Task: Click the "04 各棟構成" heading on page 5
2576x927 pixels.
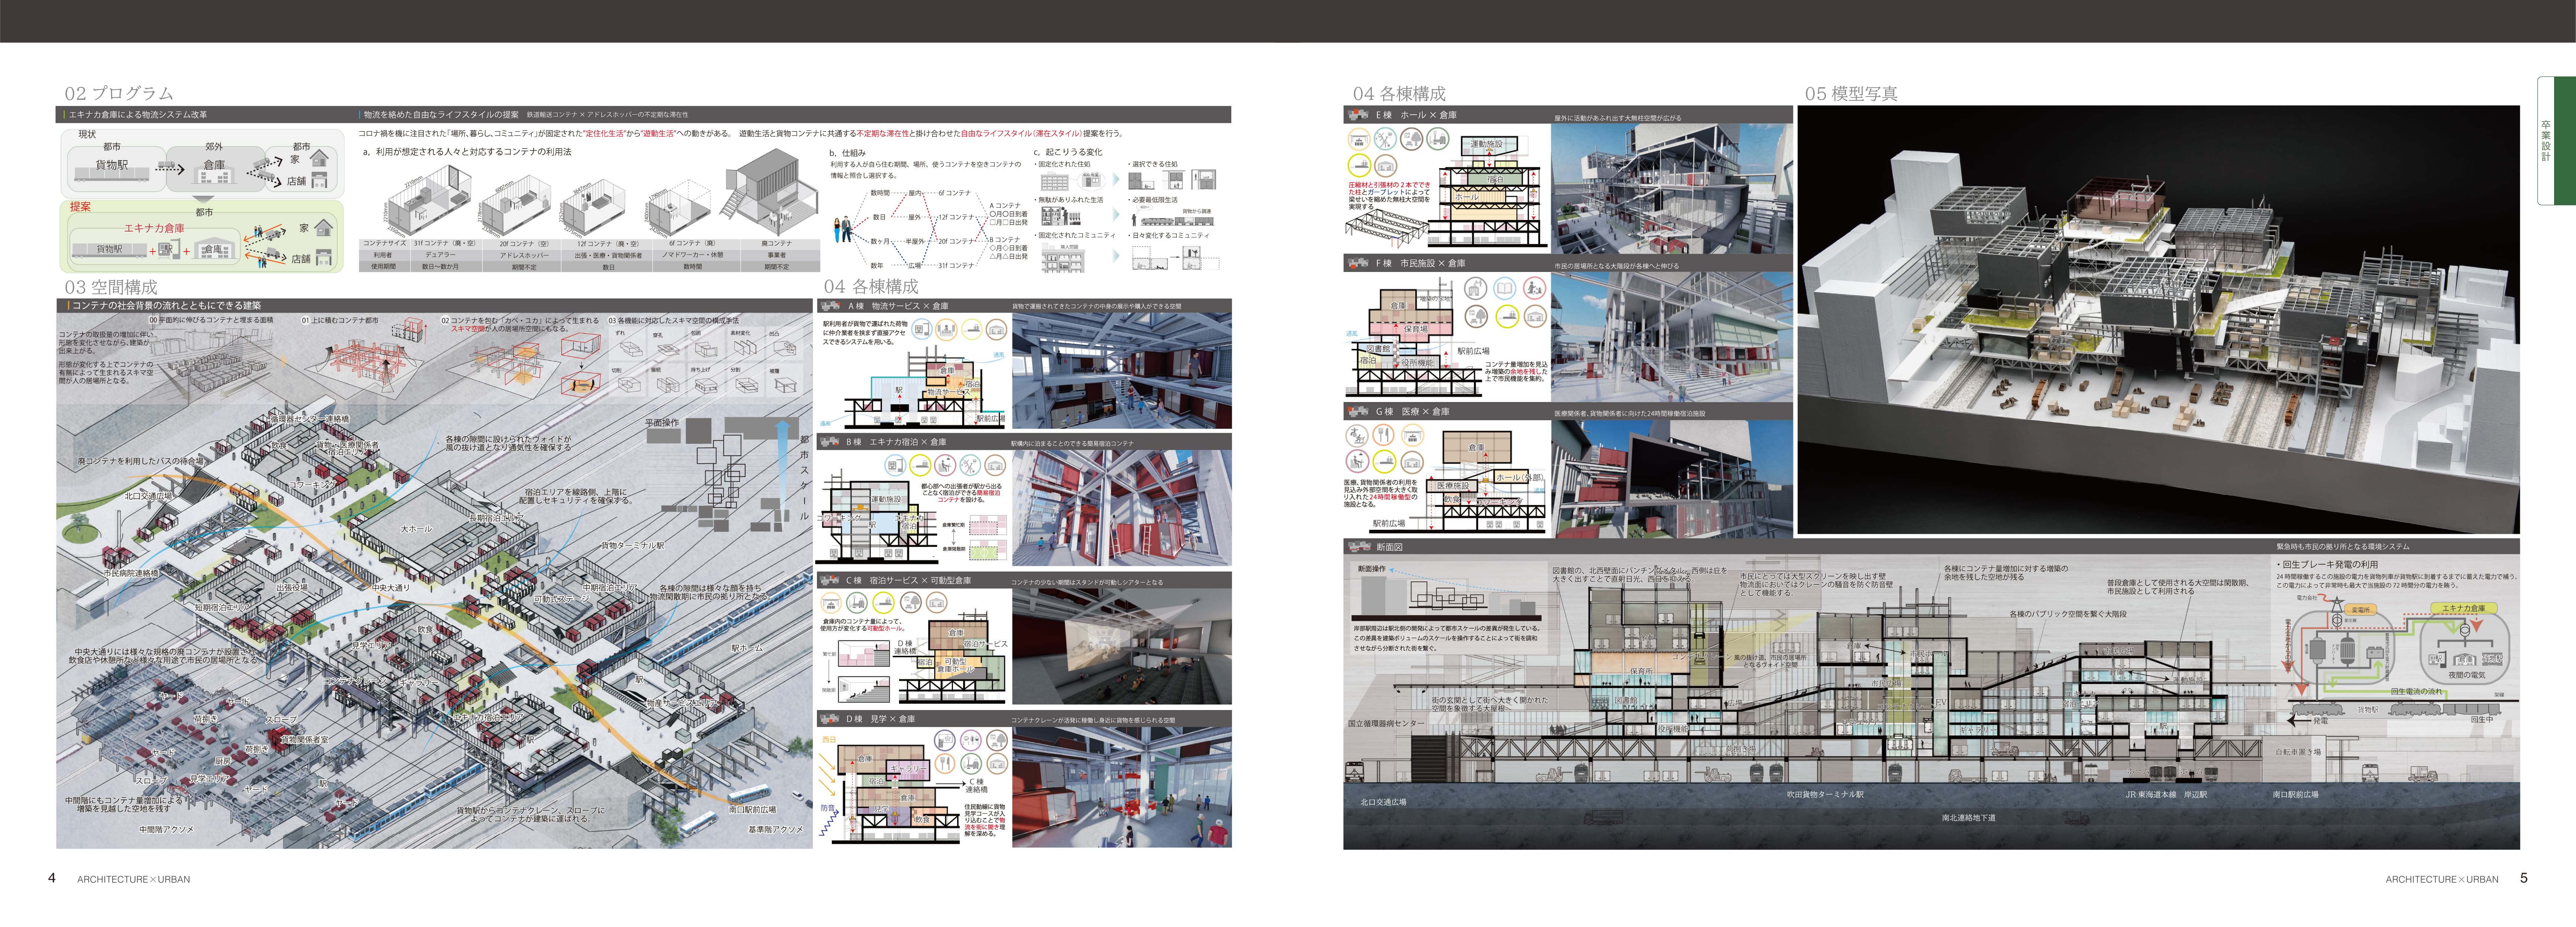Action: click(1399, 93)
